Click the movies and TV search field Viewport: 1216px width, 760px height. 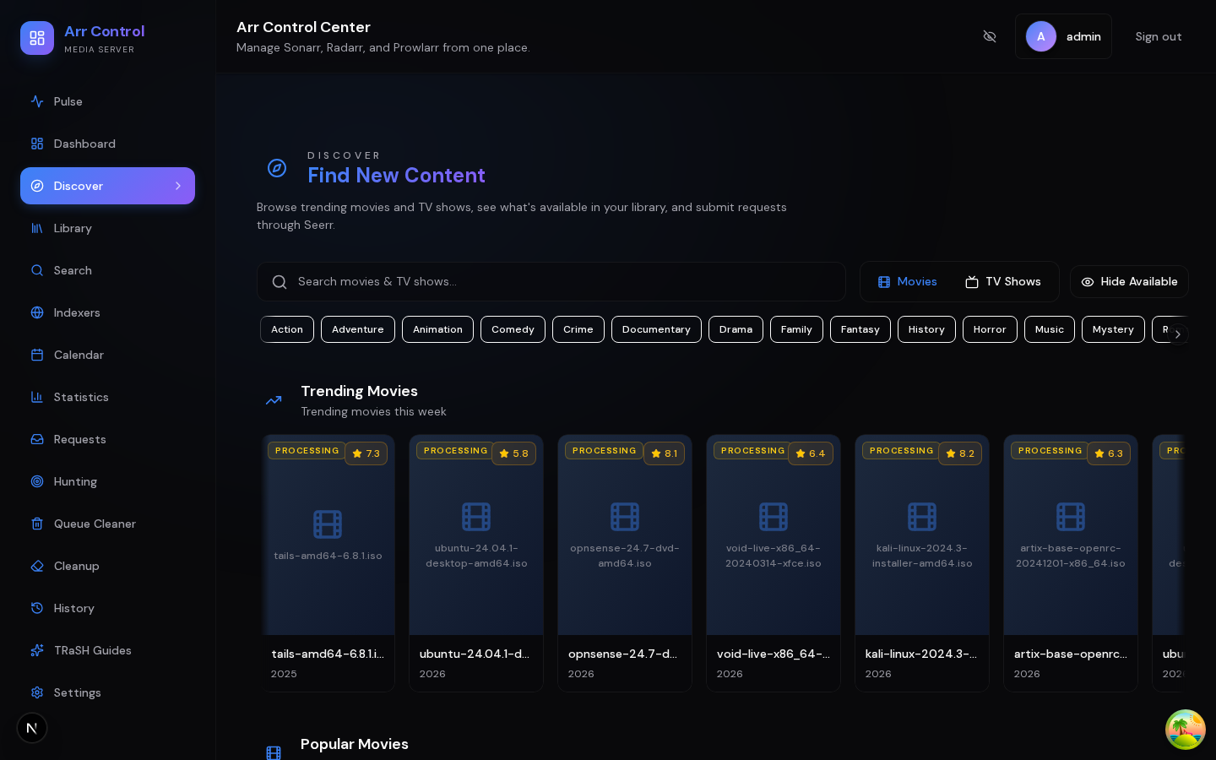[x=551, y=282]
